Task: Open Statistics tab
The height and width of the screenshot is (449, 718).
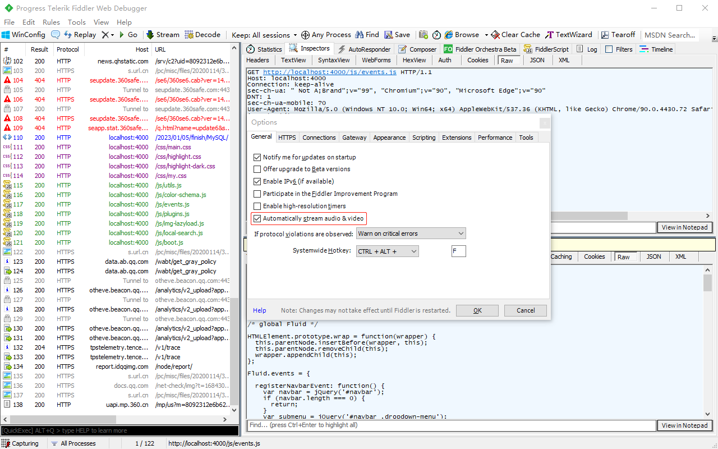Action: [264, 49]
